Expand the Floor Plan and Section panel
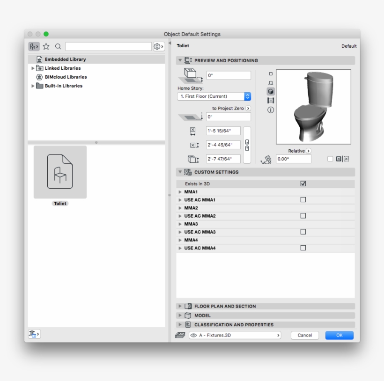This screenshot has width=384, height=381. coord(180,306)
